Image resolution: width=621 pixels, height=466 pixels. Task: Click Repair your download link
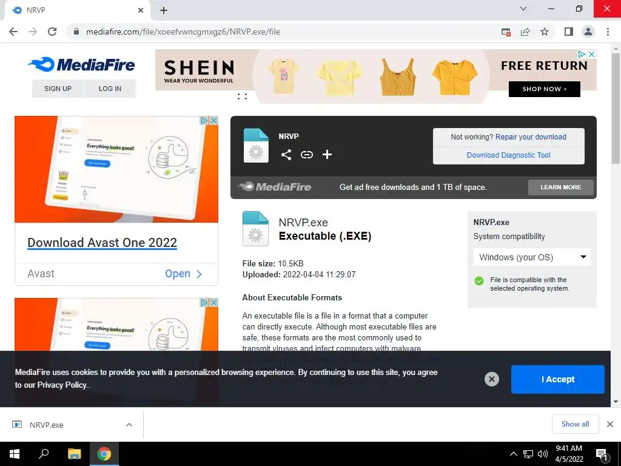click(531, 137)
